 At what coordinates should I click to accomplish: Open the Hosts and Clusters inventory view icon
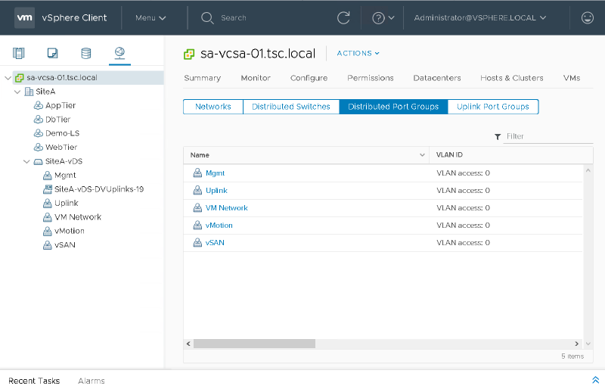click(x=18, y=53)
